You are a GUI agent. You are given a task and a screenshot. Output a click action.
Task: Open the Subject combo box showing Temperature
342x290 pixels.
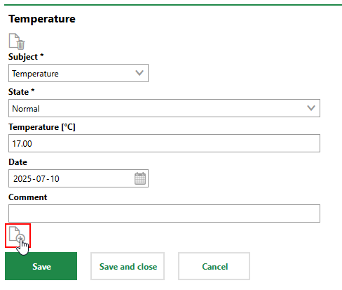click(78, 73)
